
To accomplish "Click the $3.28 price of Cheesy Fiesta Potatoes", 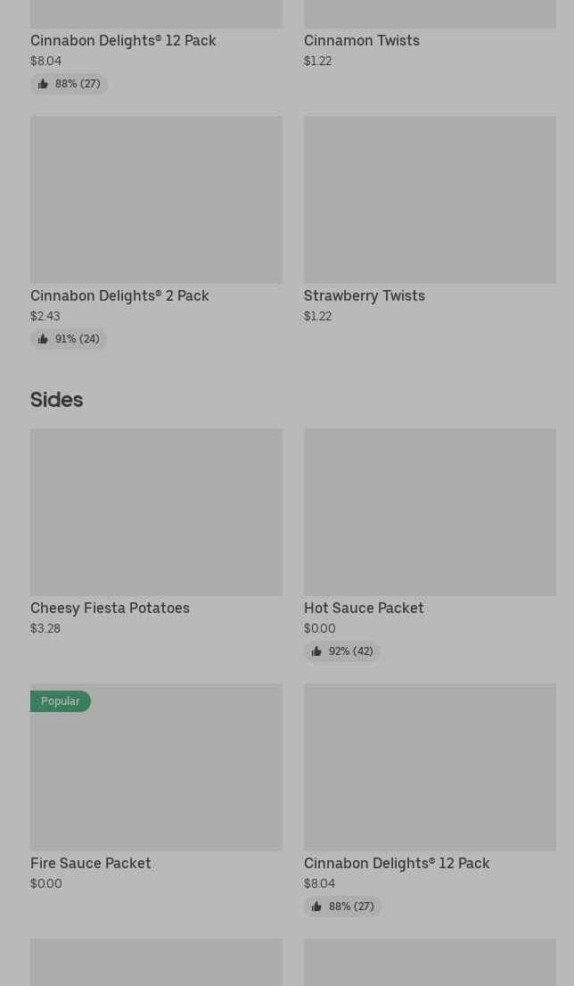I will click(x=45, y=628).
